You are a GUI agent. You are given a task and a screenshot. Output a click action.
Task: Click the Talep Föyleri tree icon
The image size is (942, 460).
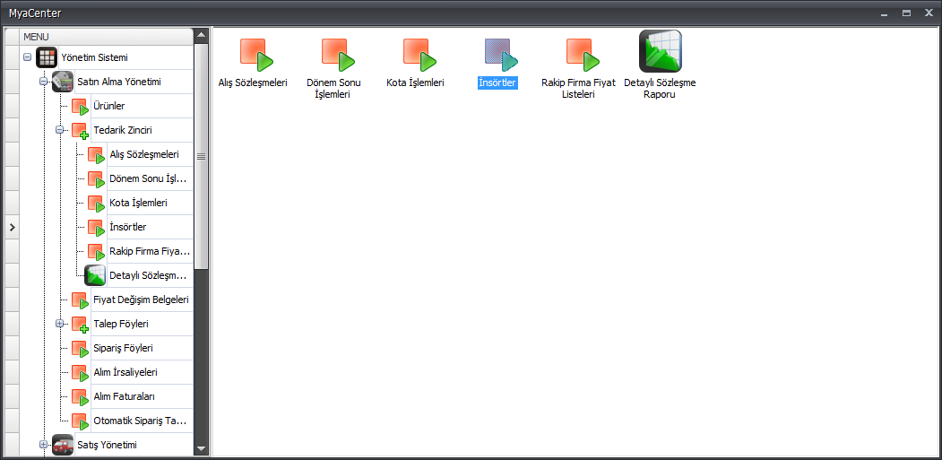pyautogui.click(x=80, y=324)
